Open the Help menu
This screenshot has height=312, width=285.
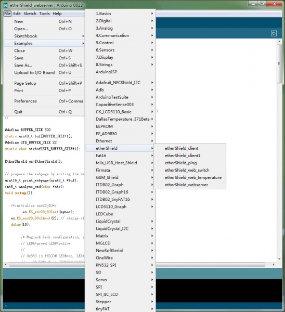pos(57,14)
